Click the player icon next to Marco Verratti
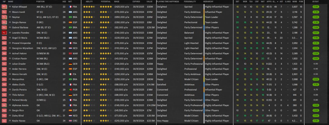This screenshot has width=329, height=125. tap(10, 74)
